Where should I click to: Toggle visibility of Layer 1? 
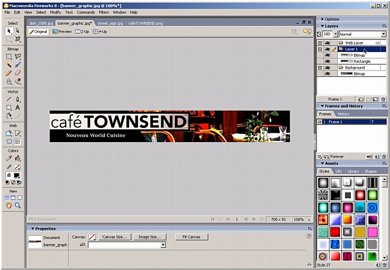coord(327,49)
